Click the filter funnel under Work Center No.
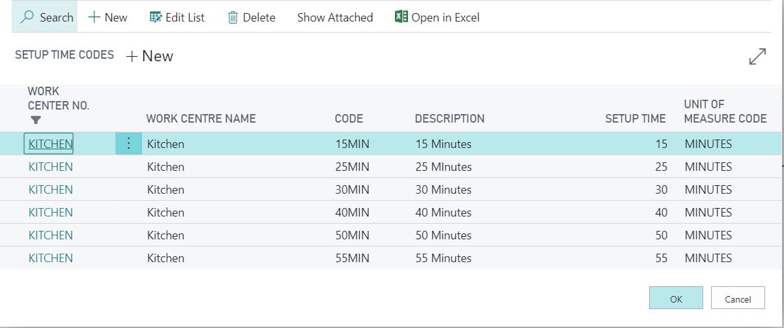 36,120
